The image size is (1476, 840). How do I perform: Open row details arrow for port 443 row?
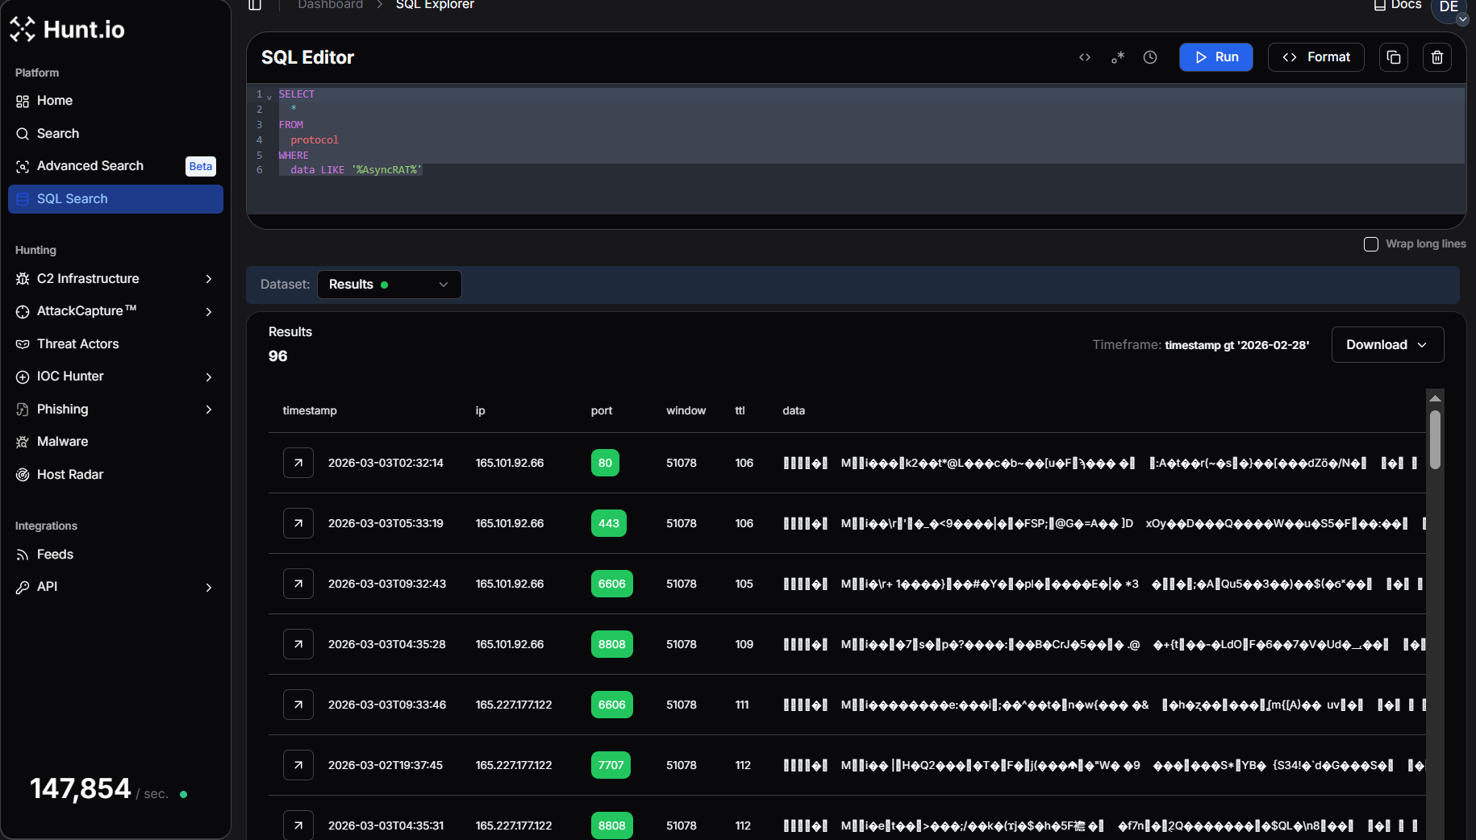coord(298,523)
